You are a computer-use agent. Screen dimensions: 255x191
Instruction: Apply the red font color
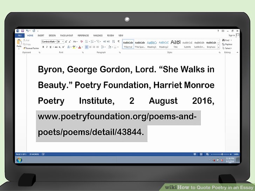click(80, 47)
